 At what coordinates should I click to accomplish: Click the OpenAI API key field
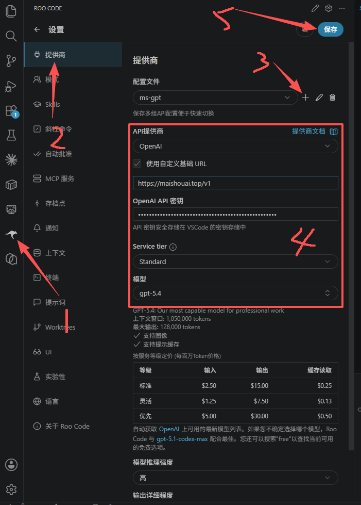(x=235, y=214)
